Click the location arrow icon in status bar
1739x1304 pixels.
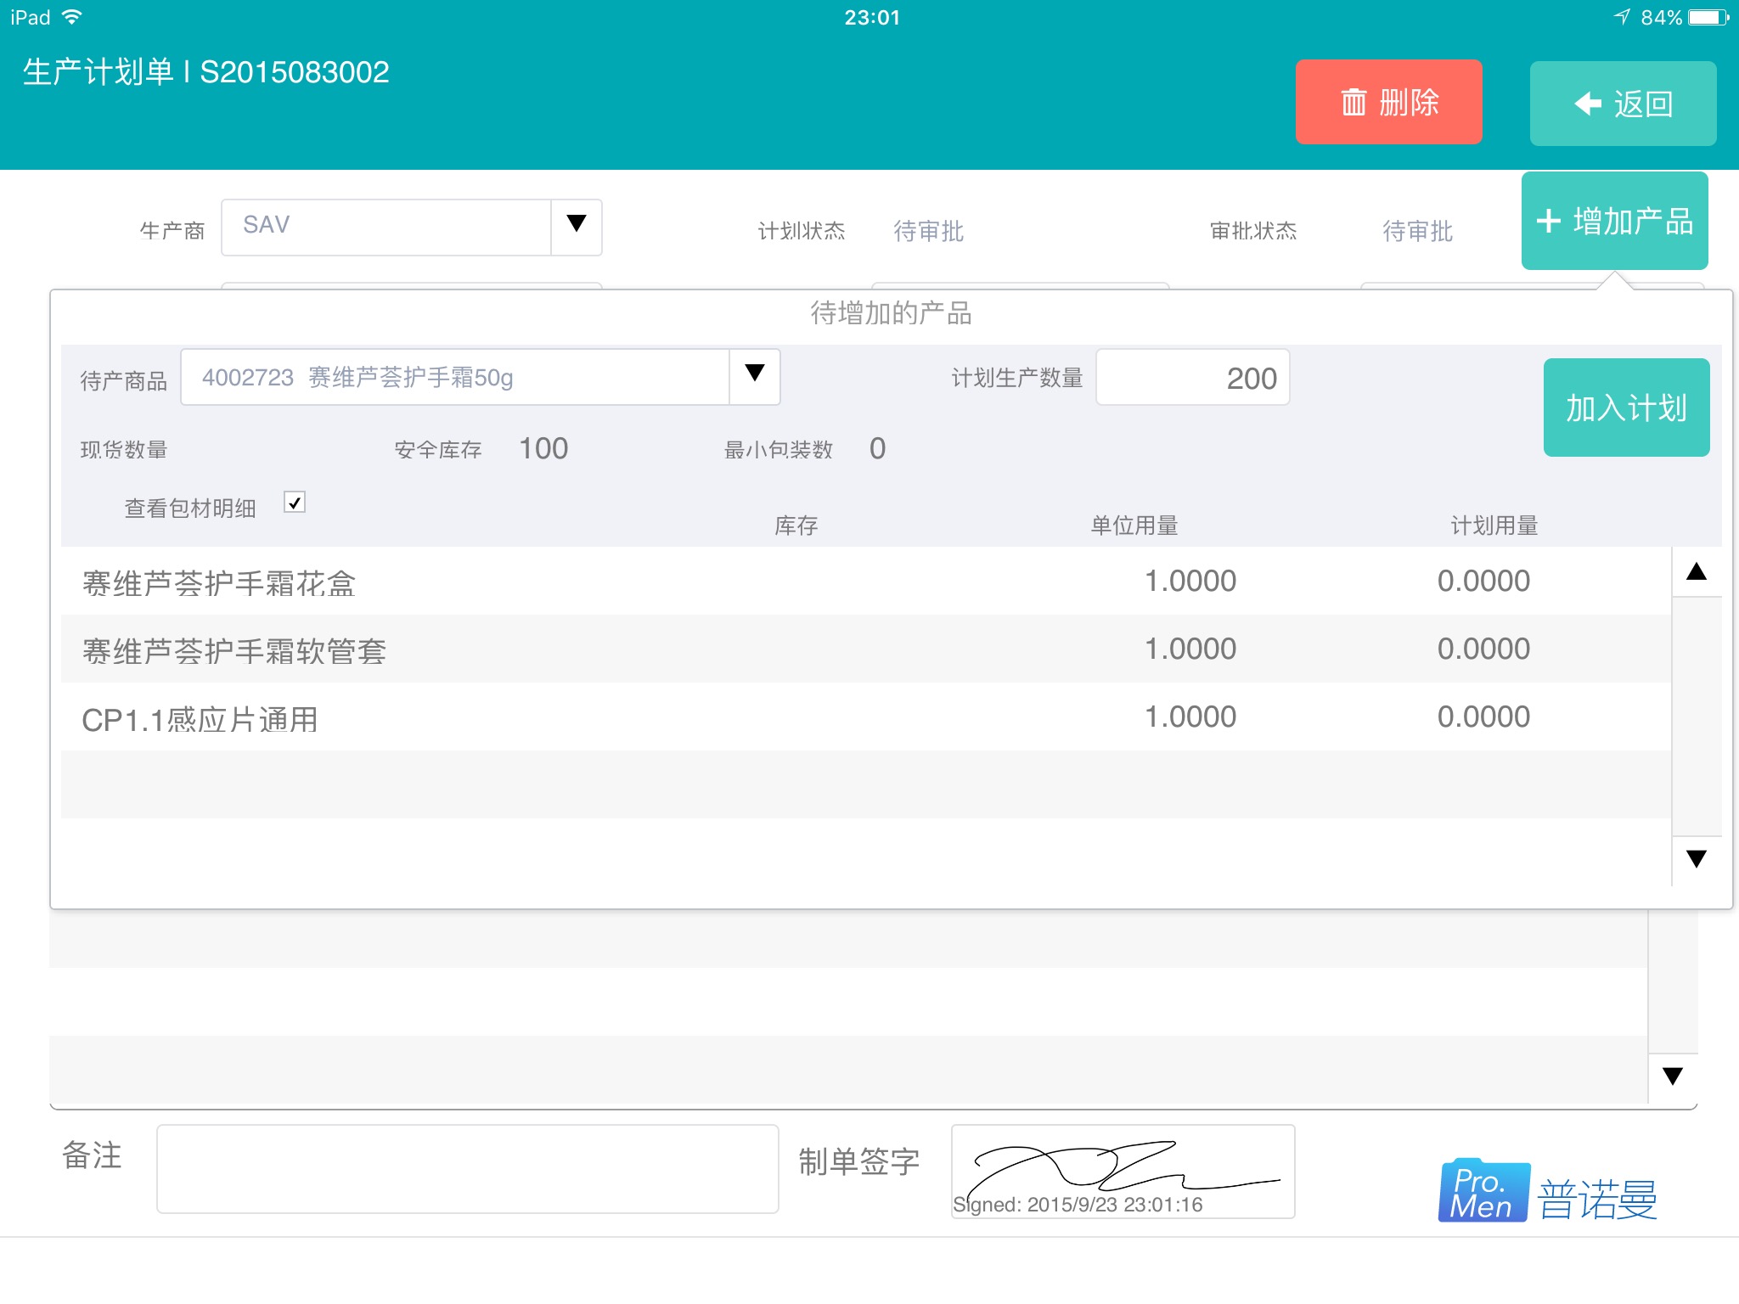coord(1622,17)
